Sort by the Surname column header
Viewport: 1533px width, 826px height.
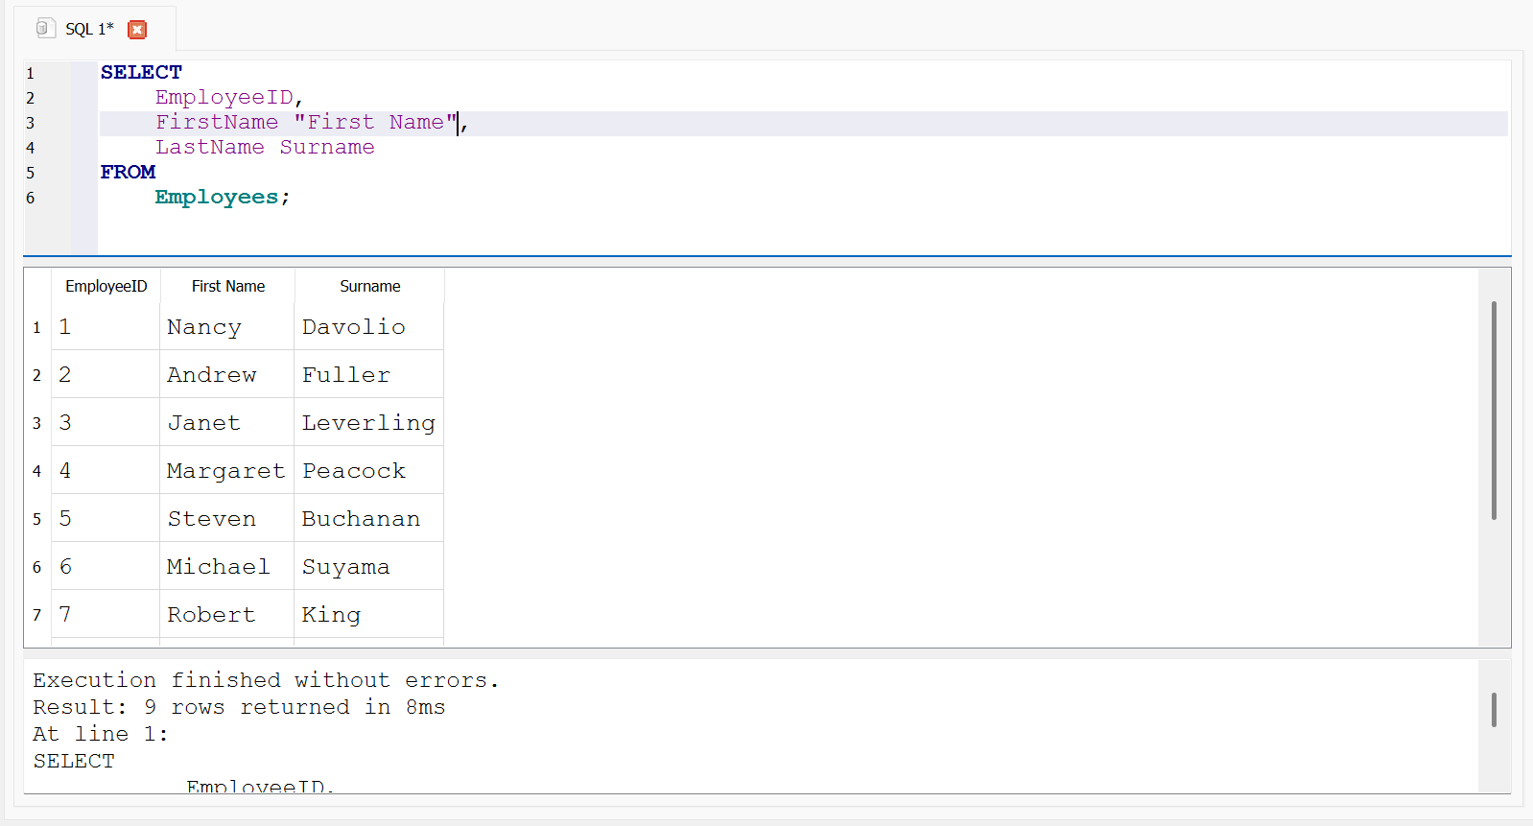coord(369,287)
